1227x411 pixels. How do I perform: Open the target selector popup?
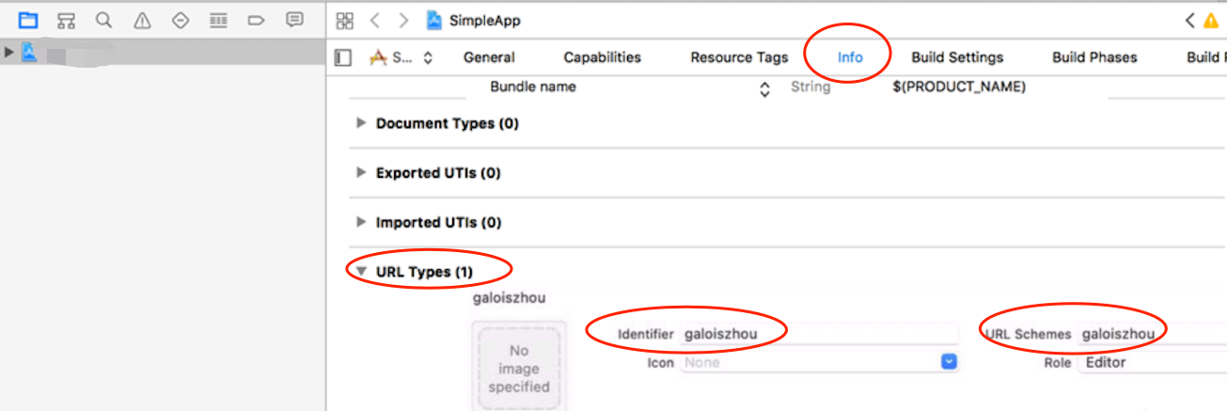402,57
